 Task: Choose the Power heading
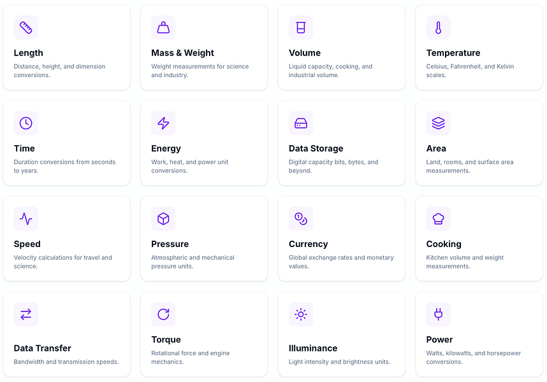click(x=439, y=339)
